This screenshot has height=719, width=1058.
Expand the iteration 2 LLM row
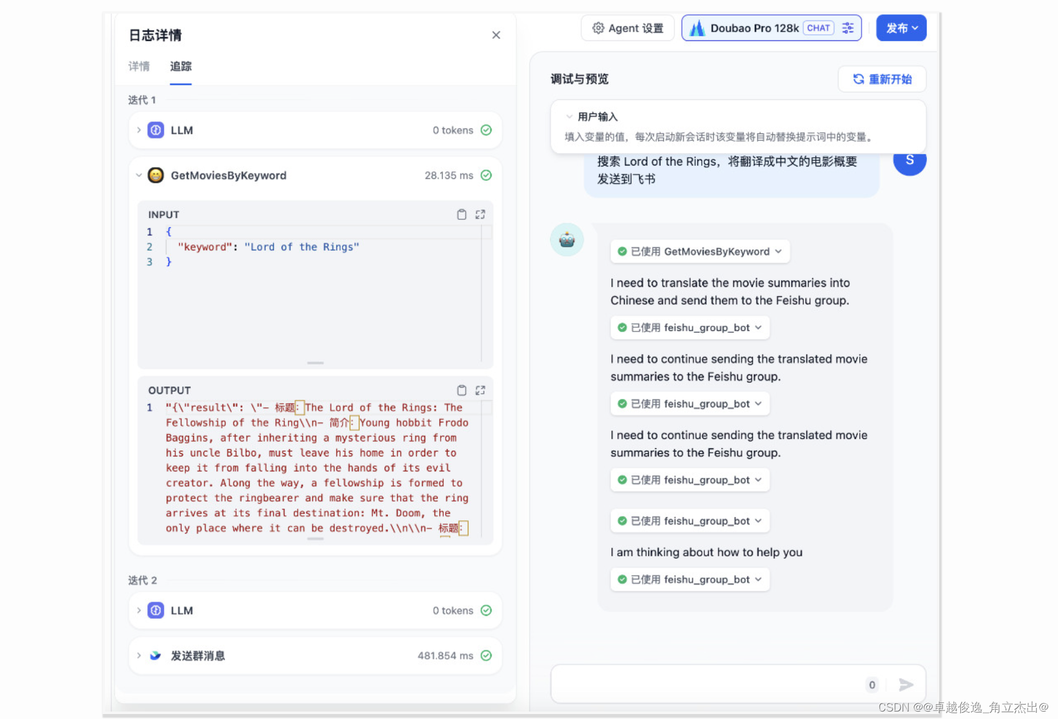139,610
